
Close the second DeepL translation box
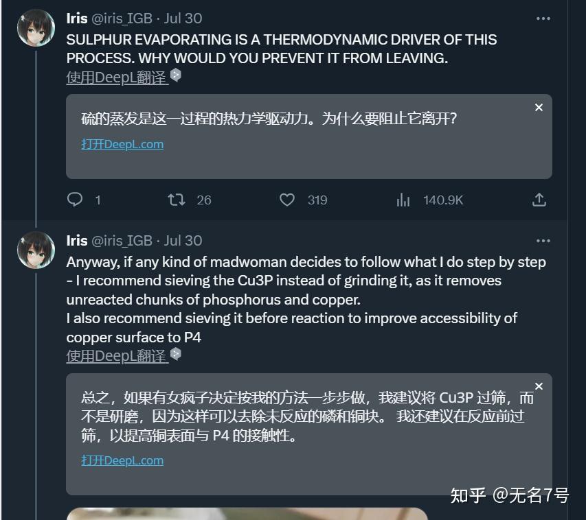tap(539, 386)
